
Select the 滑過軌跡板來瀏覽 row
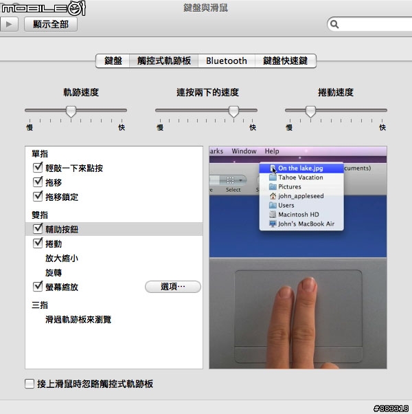pyautogui.click(x=114, y=320)
